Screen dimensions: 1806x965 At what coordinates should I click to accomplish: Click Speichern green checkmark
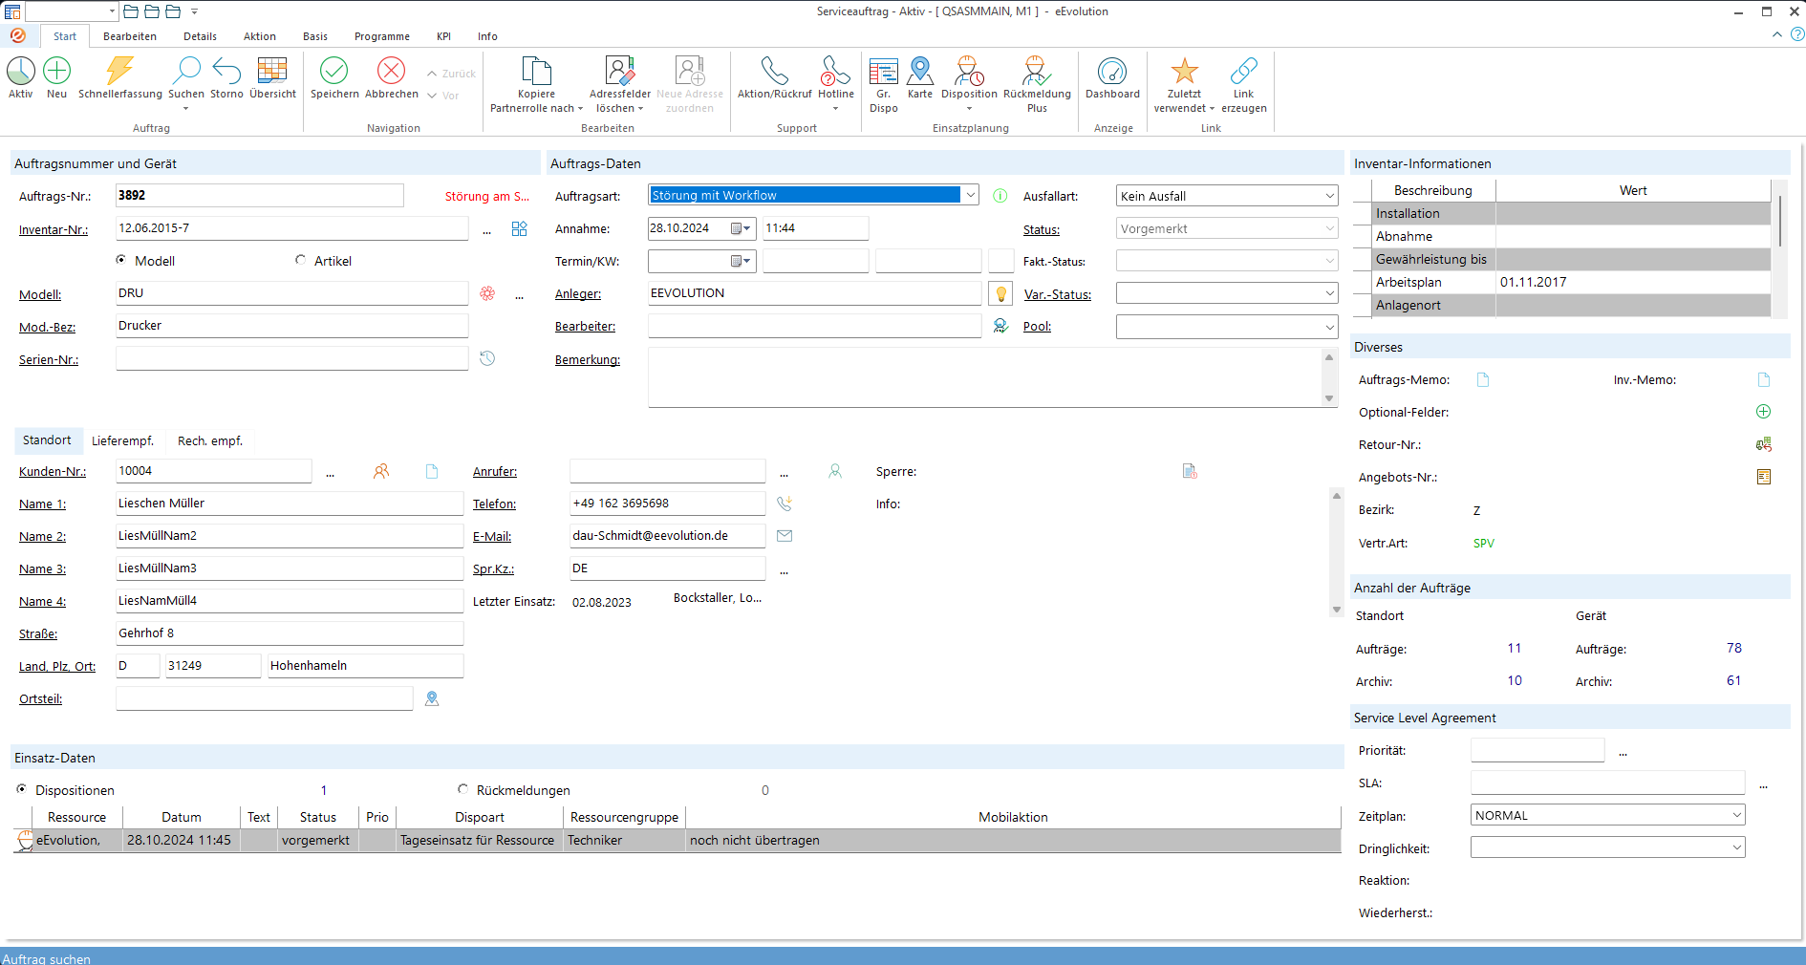click(334, 71)
